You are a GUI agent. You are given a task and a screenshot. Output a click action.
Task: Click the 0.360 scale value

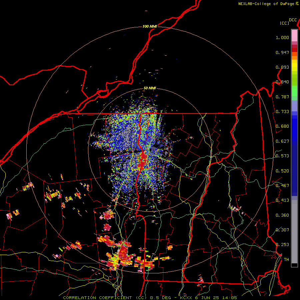(282, 215)
